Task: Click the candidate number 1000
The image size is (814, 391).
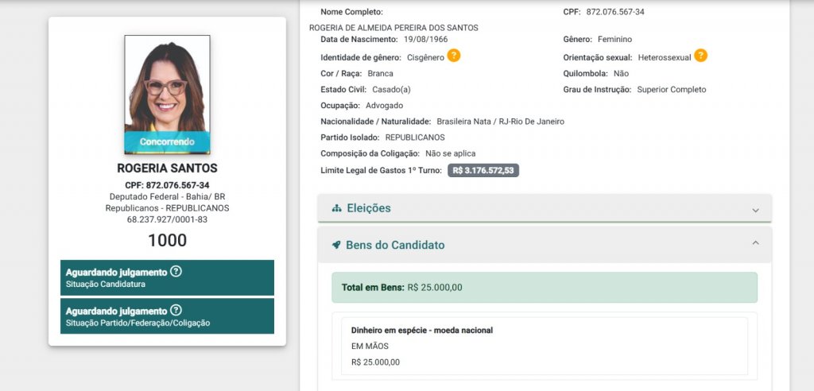Action: 167,241
